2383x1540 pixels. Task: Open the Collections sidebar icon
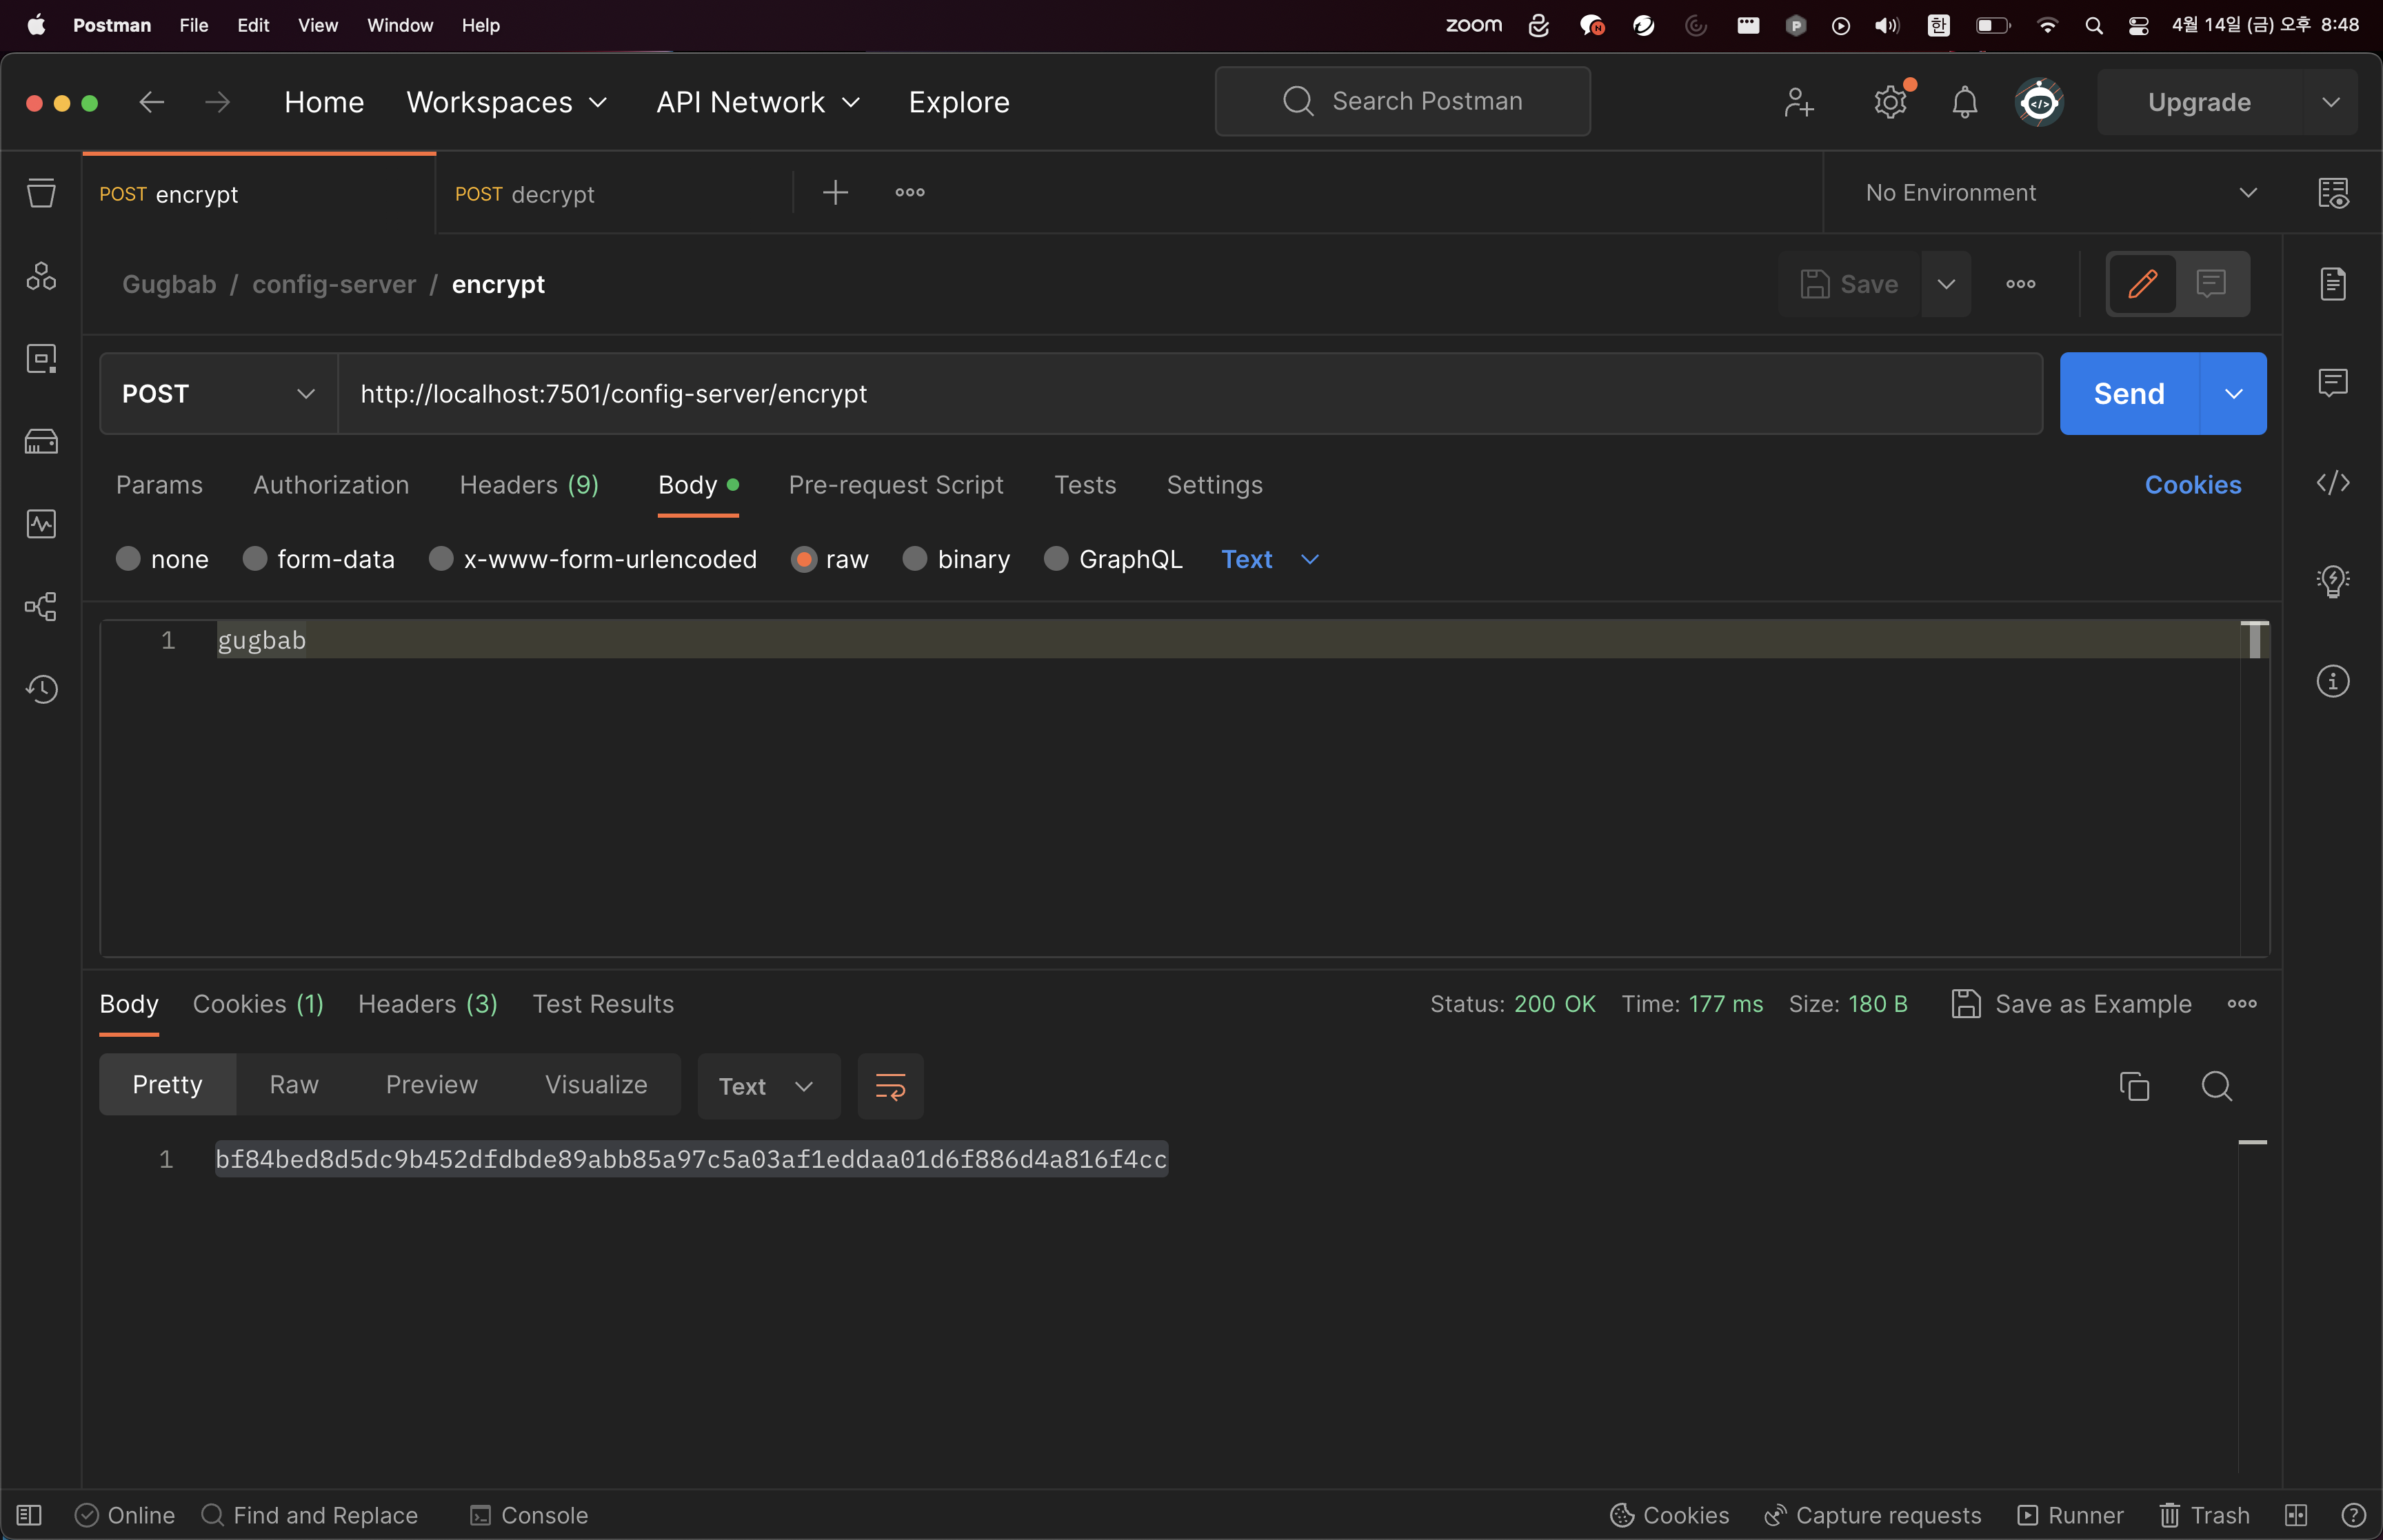(x=41, y=193)
